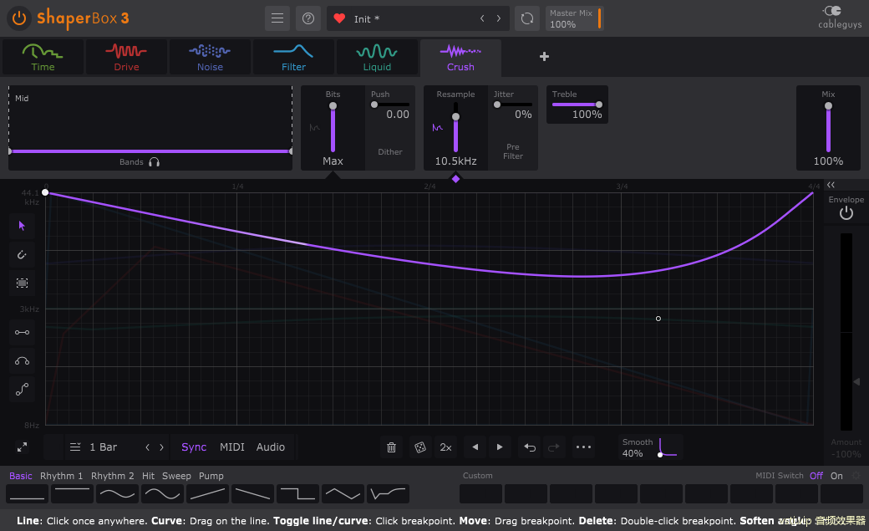Click the dice randomize icon
This screenshot has height=531, width=869.
[x=420, y=447]
